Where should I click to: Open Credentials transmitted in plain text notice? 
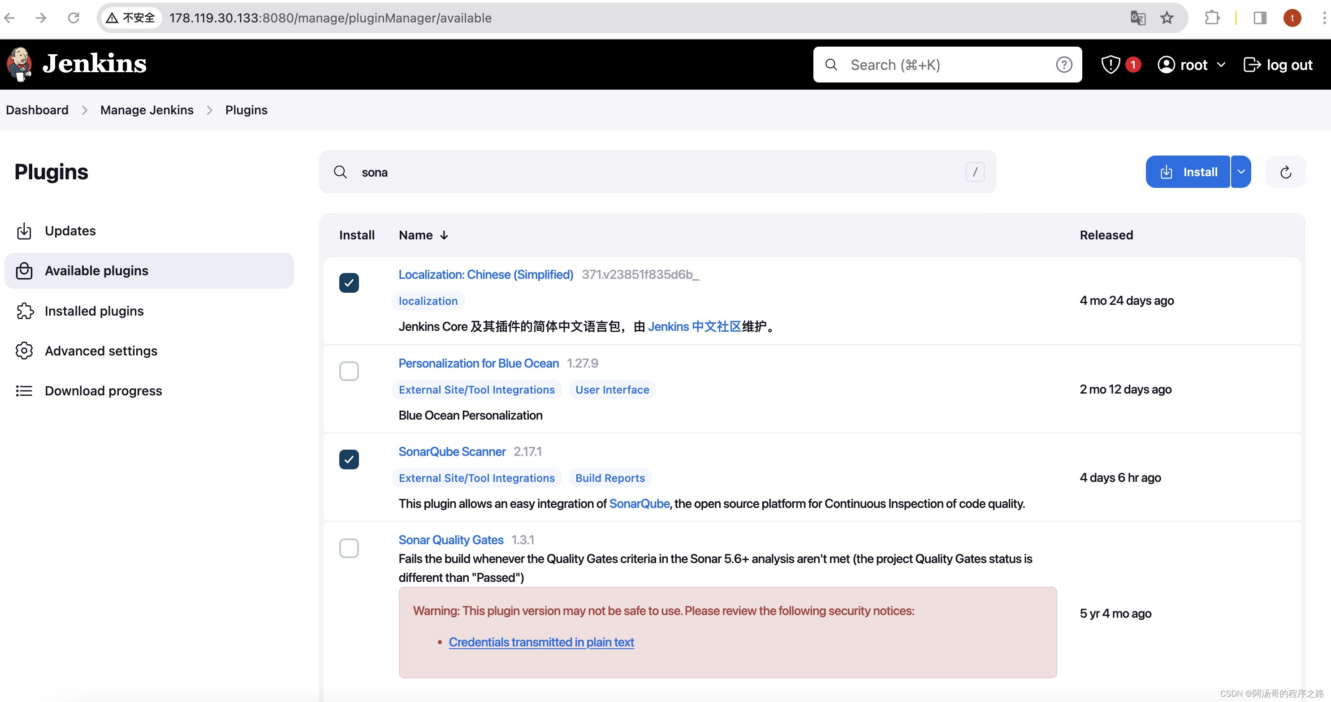[x=541, y=642]
